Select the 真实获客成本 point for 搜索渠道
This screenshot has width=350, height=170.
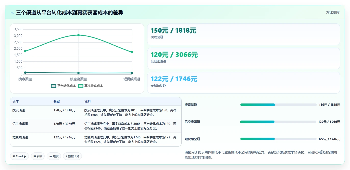[25, 51]
